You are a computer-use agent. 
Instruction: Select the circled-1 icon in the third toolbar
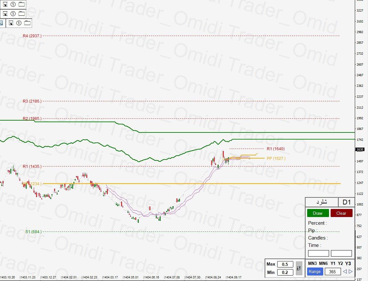19,23
